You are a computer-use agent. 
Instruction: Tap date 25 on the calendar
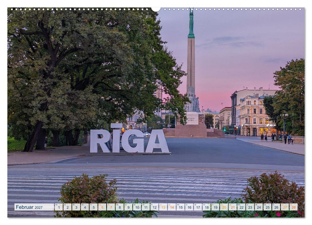tap(268, 207)
